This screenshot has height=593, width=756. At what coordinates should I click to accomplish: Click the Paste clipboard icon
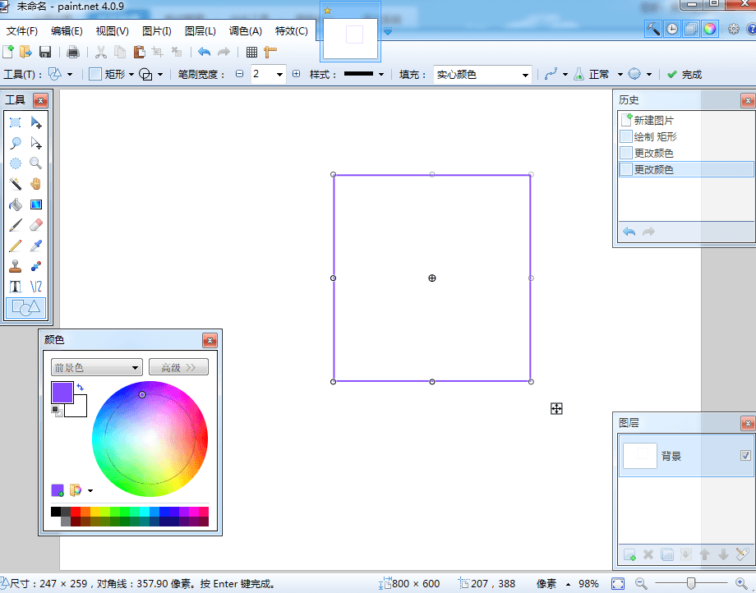(140, 52)
